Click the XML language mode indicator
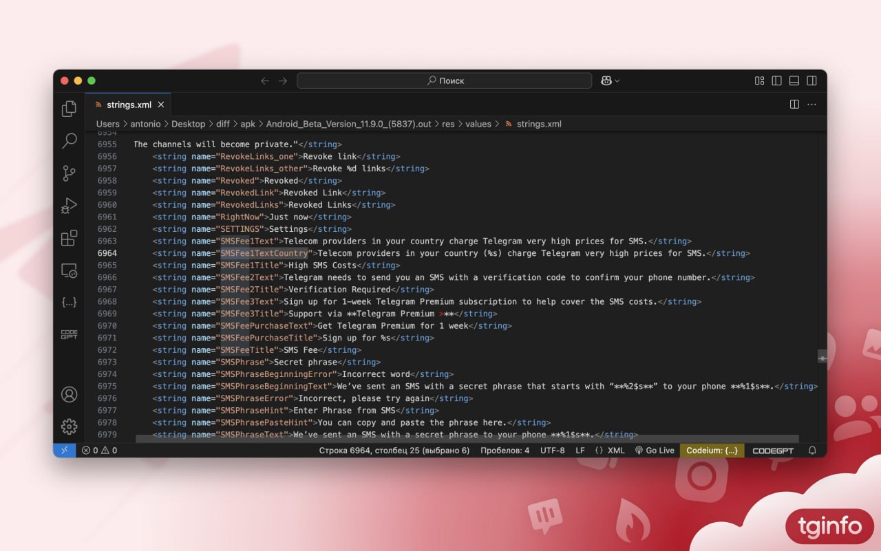 pyautogui.click(x=610, y=451)
